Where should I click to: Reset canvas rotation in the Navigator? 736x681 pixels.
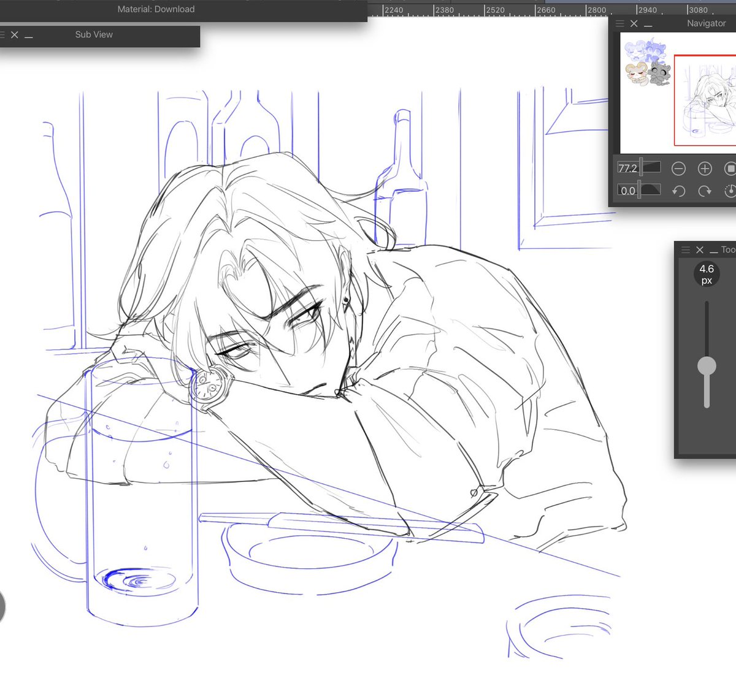[x=730, y=191]
